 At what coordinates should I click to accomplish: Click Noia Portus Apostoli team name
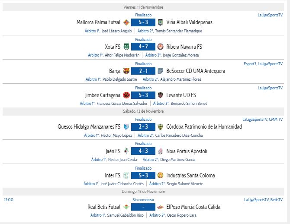click(x=187, y=151)
